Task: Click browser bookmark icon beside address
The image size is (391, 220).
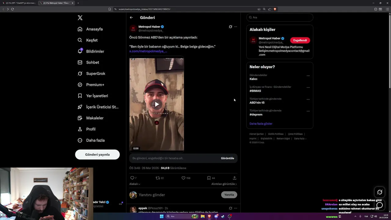Action: point(110,9)
